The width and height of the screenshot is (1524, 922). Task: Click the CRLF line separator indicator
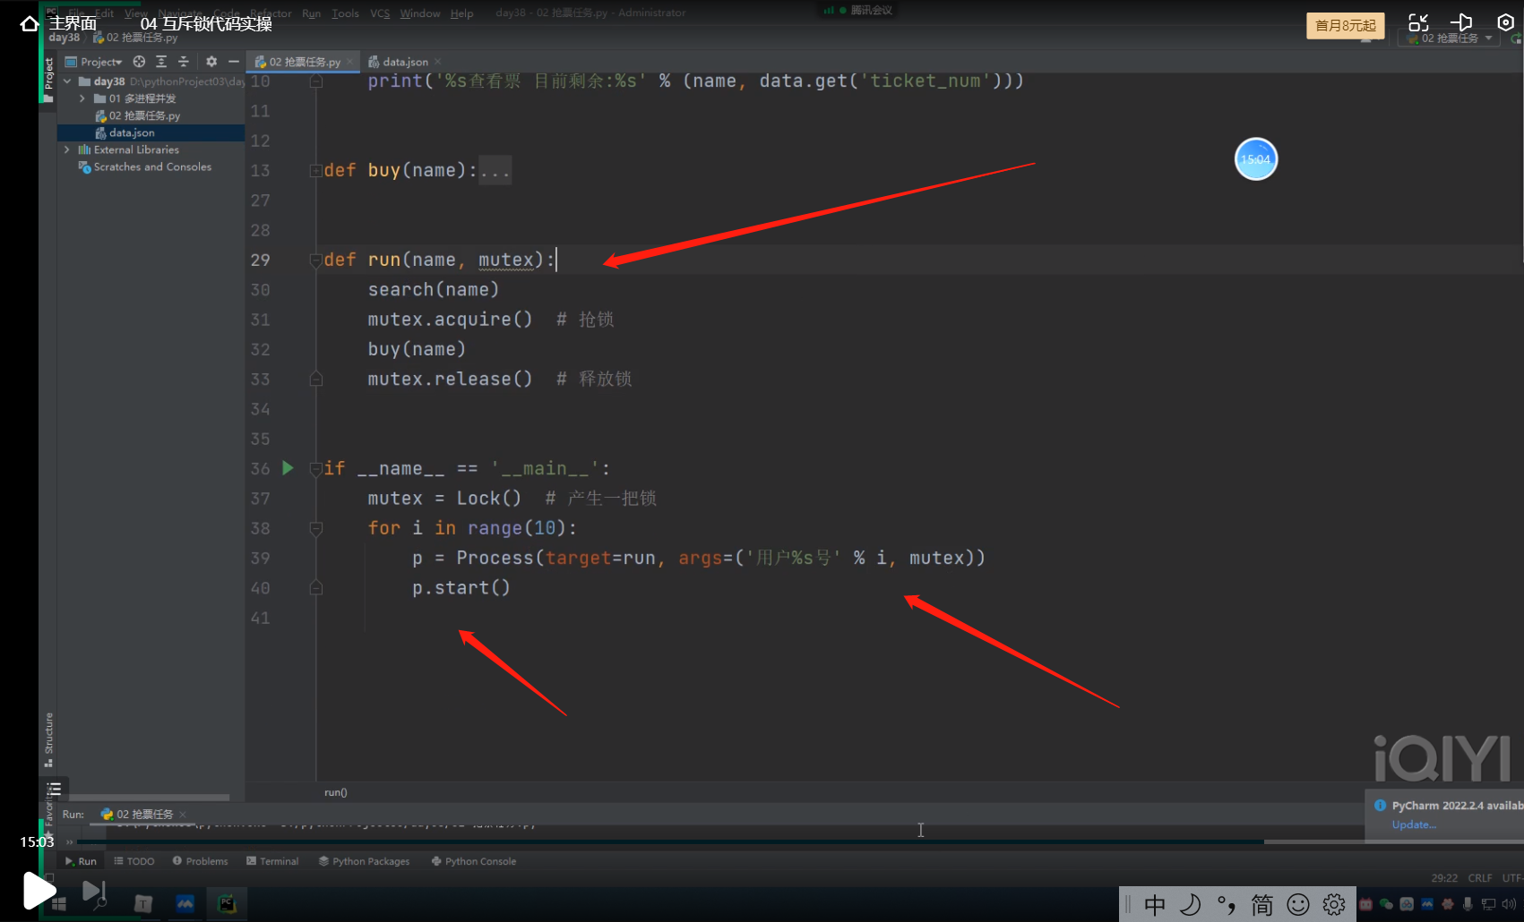pos(1480,878)
